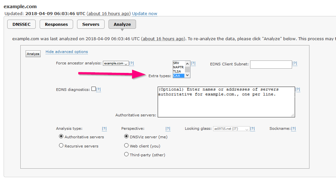The image size is (336, 187).
Task: Open the DNSSEC tab
Action: [x=21, y=25]
